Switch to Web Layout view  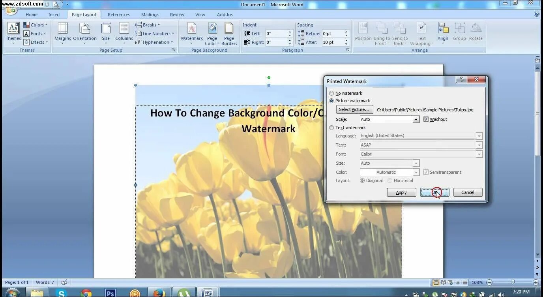[x=451, y=282]
